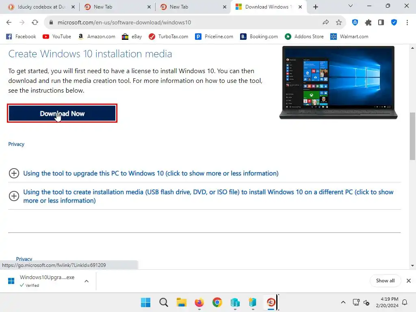Click the network display tray icon
Image resolution: width=416 pixels, height=312 pixels.
pos(356,302)
